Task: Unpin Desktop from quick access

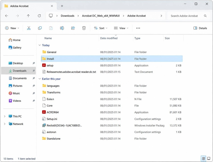Action: [34, 63]
